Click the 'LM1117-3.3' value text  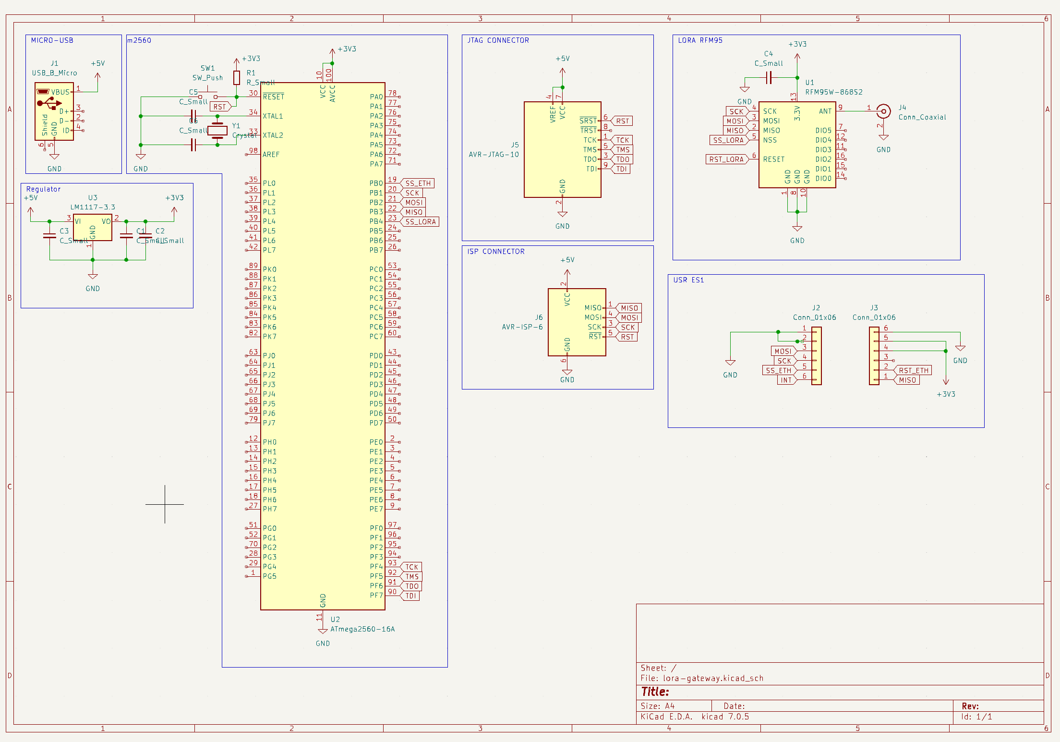(x=93, y=207)
